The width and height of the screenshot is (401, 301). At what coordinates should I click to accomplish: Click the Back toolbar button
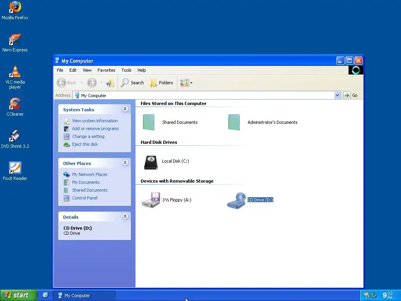(67, 83)
